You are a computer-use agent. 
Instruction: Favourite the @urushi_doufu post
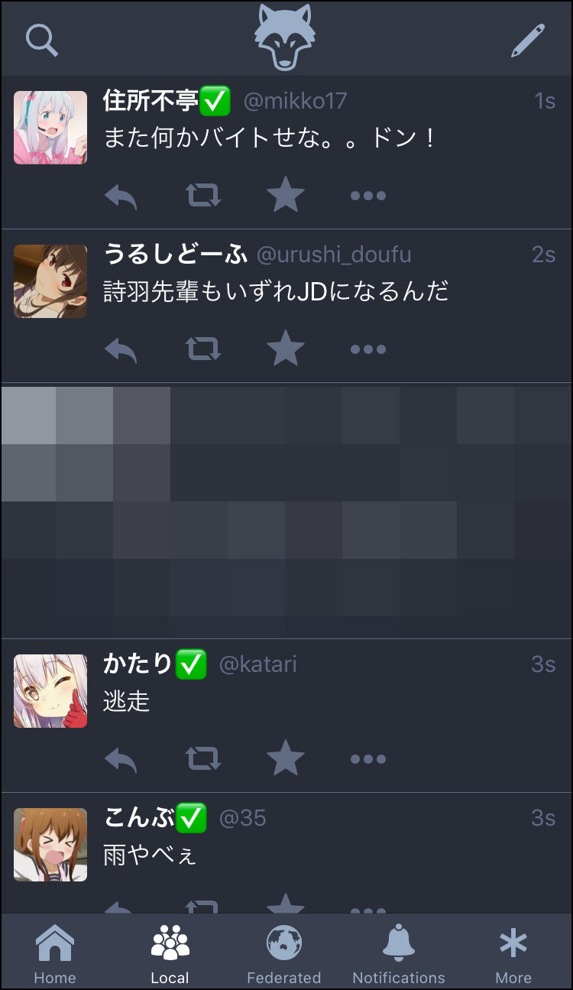pyautogui.click(x=286, y=349)
